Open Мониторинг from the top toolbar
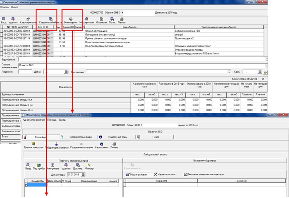This screenshot has height=198, width=289. 71,20
